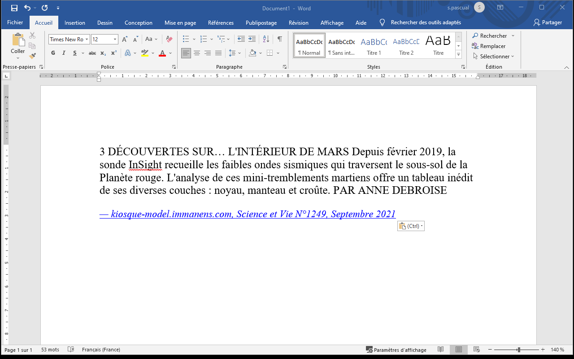Open the Insertion ribbon tab
574x359 pixels.
coord(74,23)
